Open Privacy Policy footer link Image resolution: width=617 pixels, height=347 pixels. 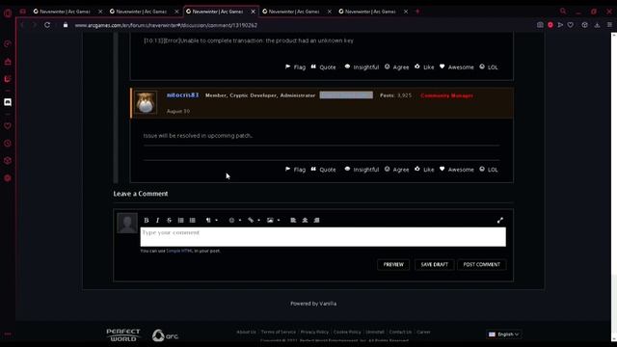coord(314,332)
